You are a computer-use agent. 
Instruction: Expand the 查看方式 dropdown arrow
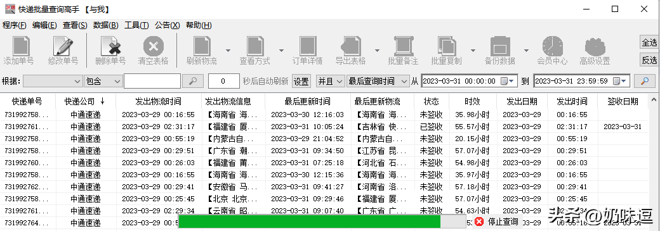click(x=281, y=51)
